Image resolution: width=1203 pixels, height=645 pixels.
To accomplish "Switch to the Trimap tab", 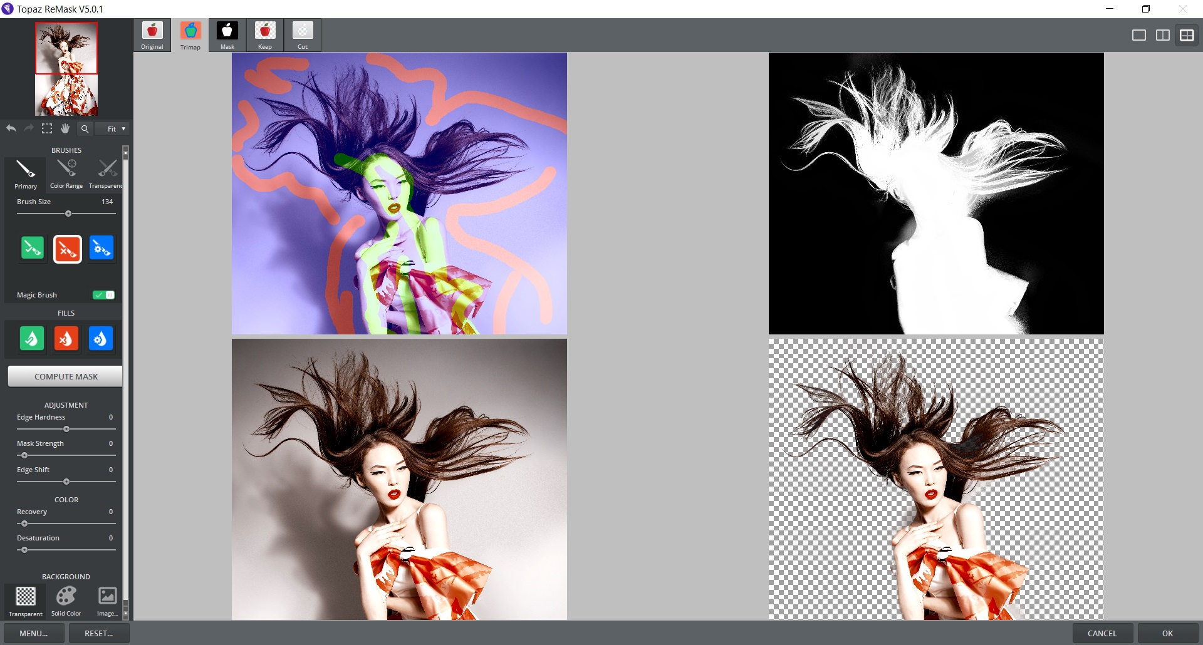I will (190, 35).
